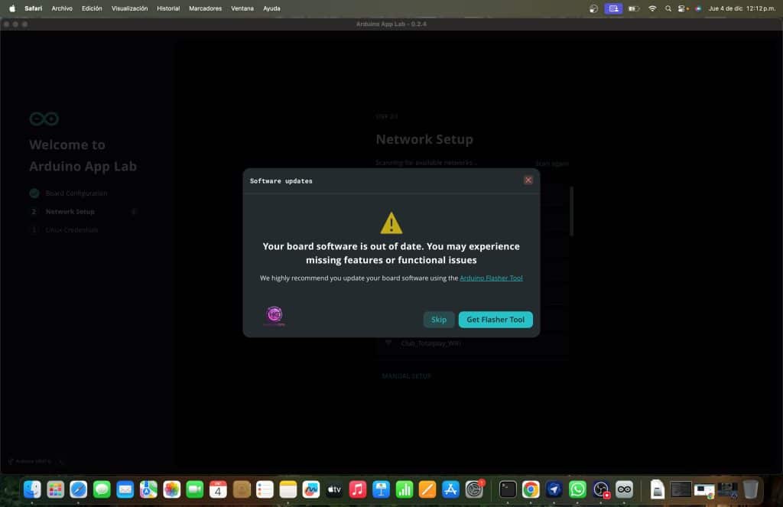Screen dimensions: 783x507
Task: Open Safari from the Dock
Action: point(79,489)
